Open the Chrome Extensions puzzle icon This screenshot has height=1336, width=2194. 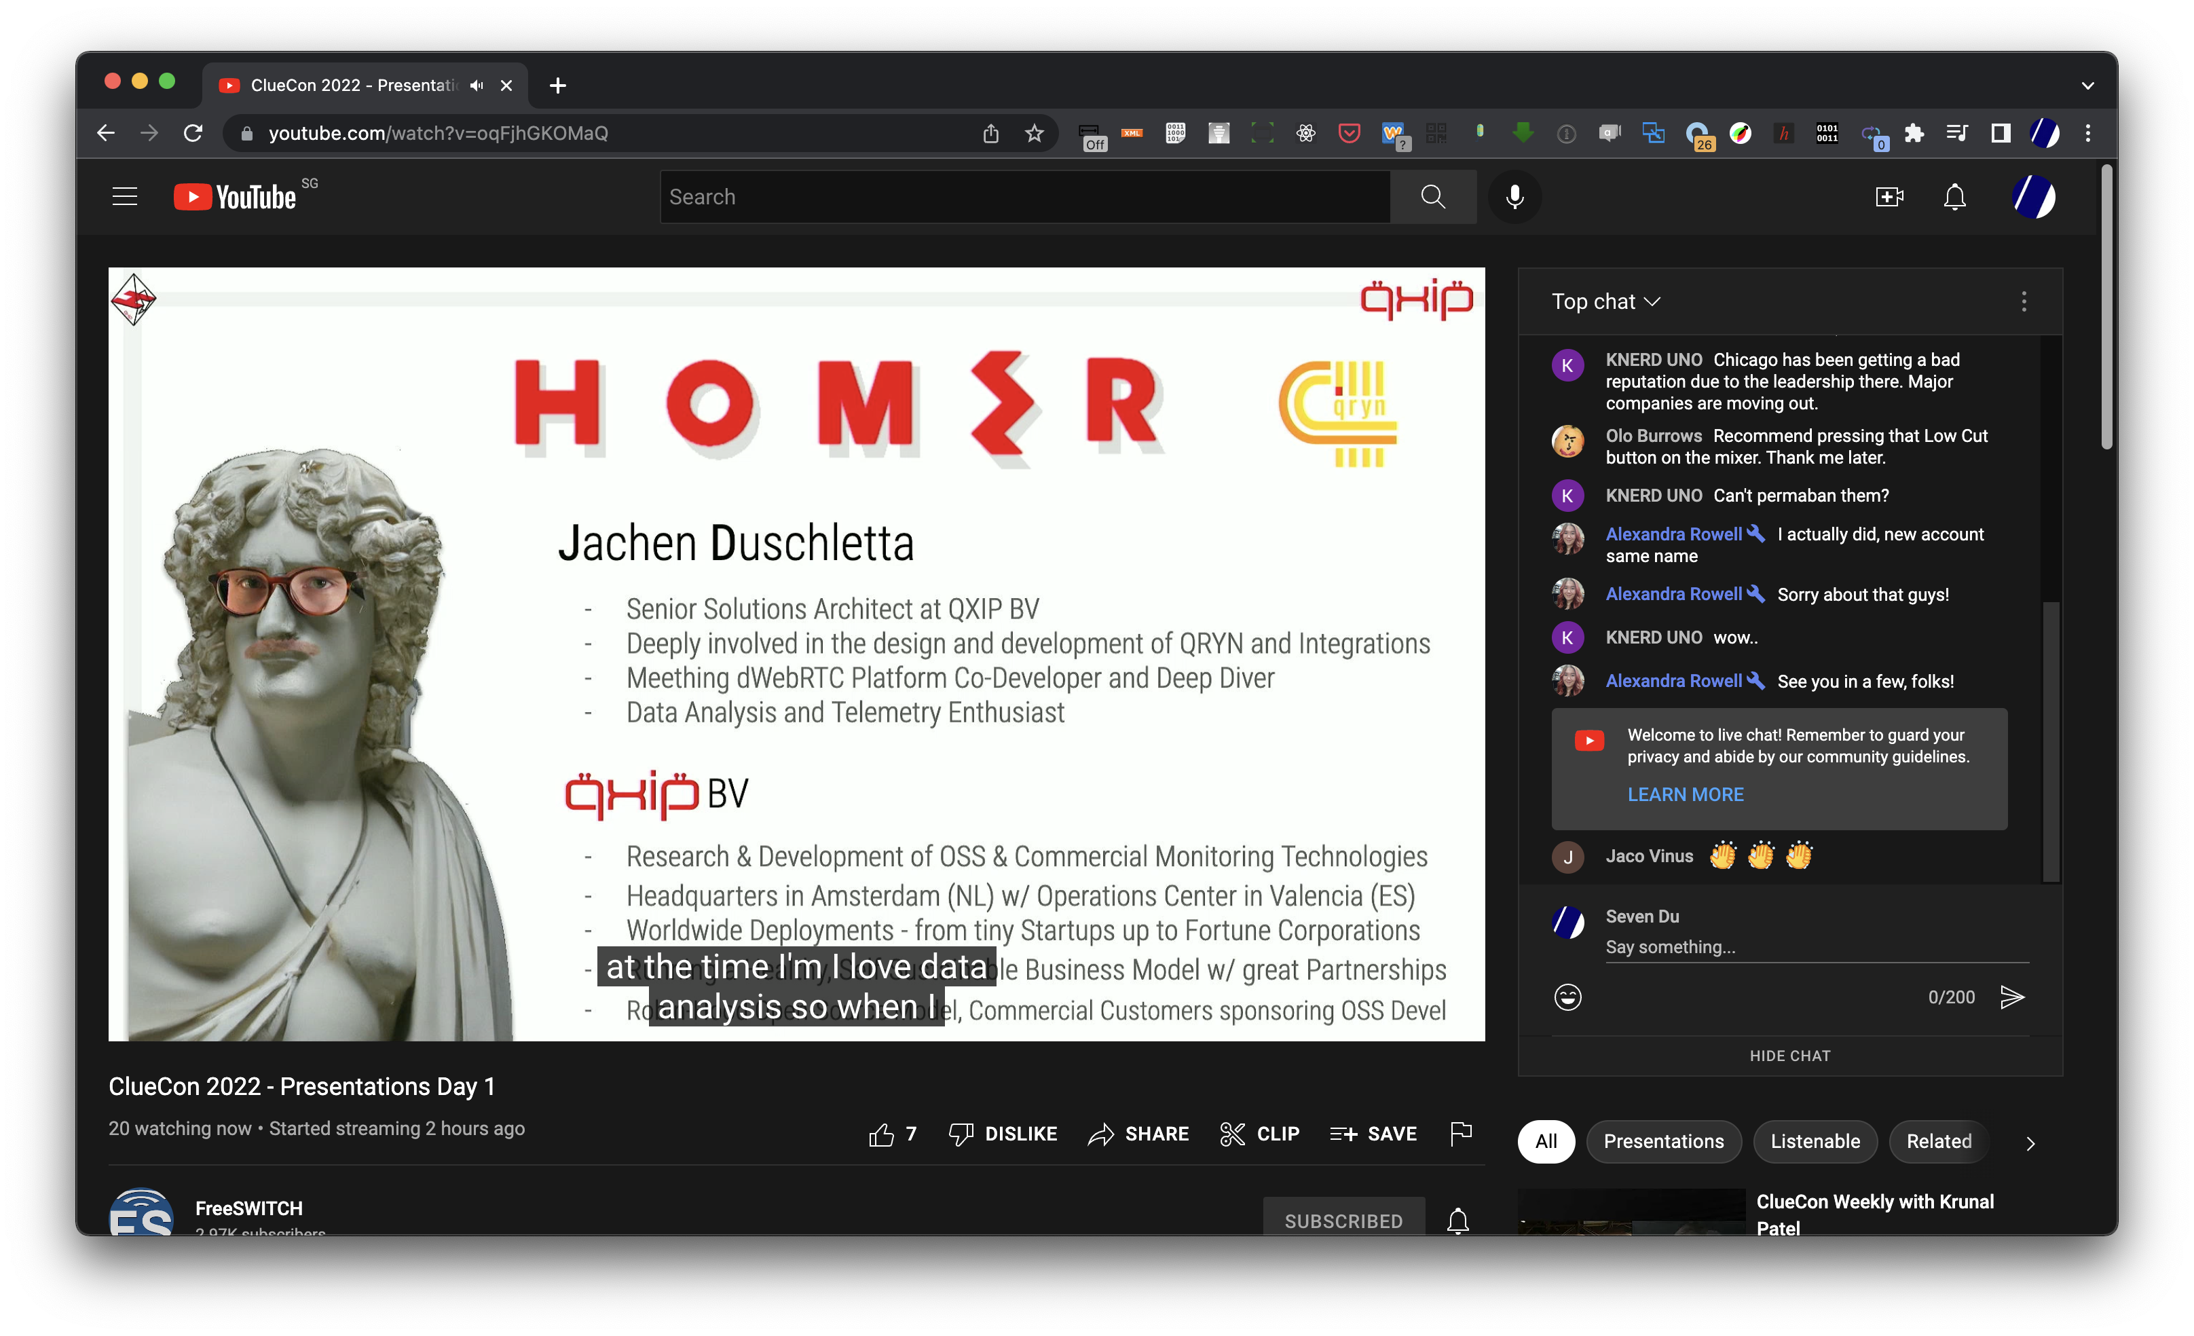pos(1914,132)
